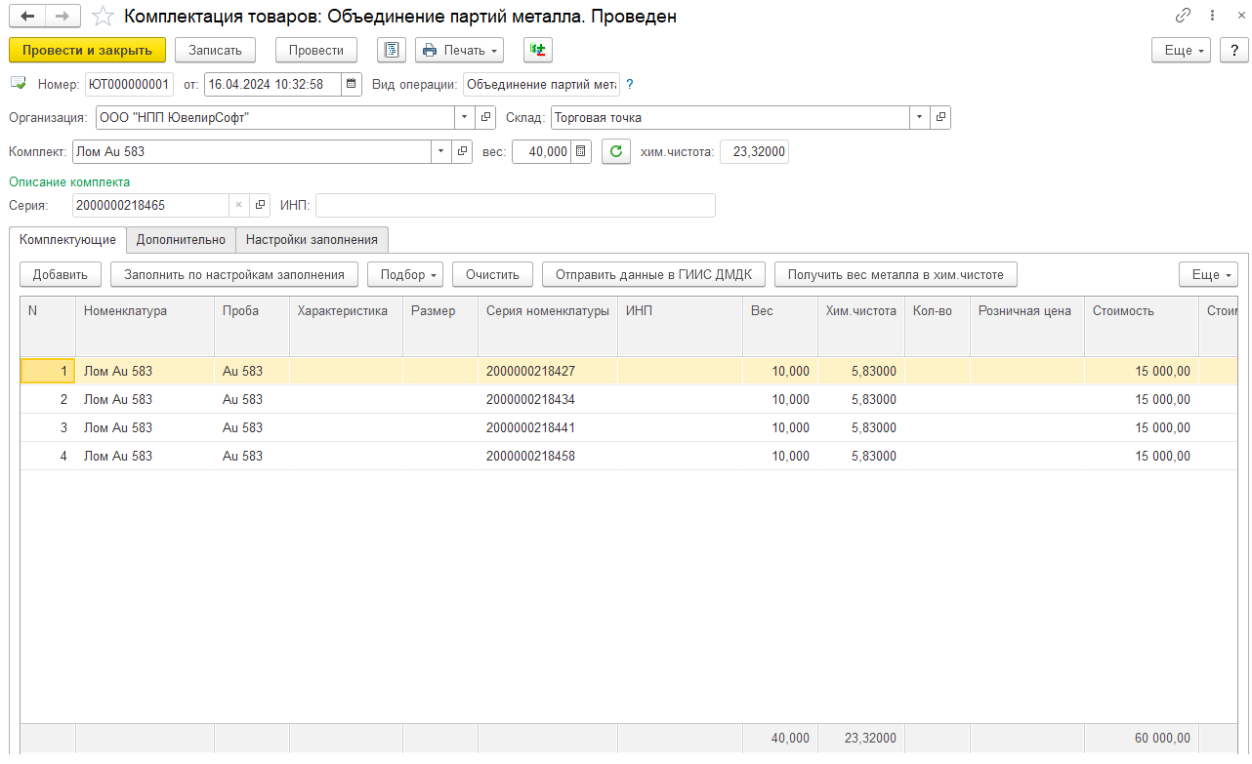1252x764 pixels.
Task: Click row number 3 cell
Action: pyautogui.click(x=48, y=427)
